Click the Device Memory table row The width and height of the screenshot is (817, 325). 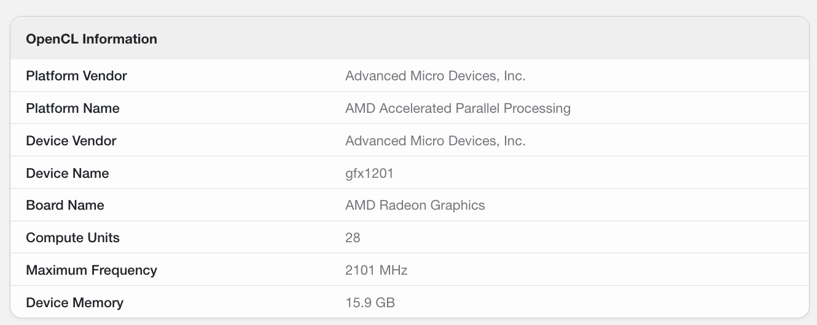click(409, 302)
